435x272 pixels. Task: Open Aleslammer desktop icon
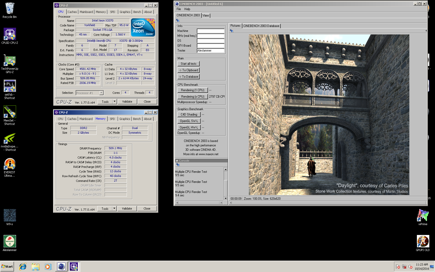(x=10, y=243)
